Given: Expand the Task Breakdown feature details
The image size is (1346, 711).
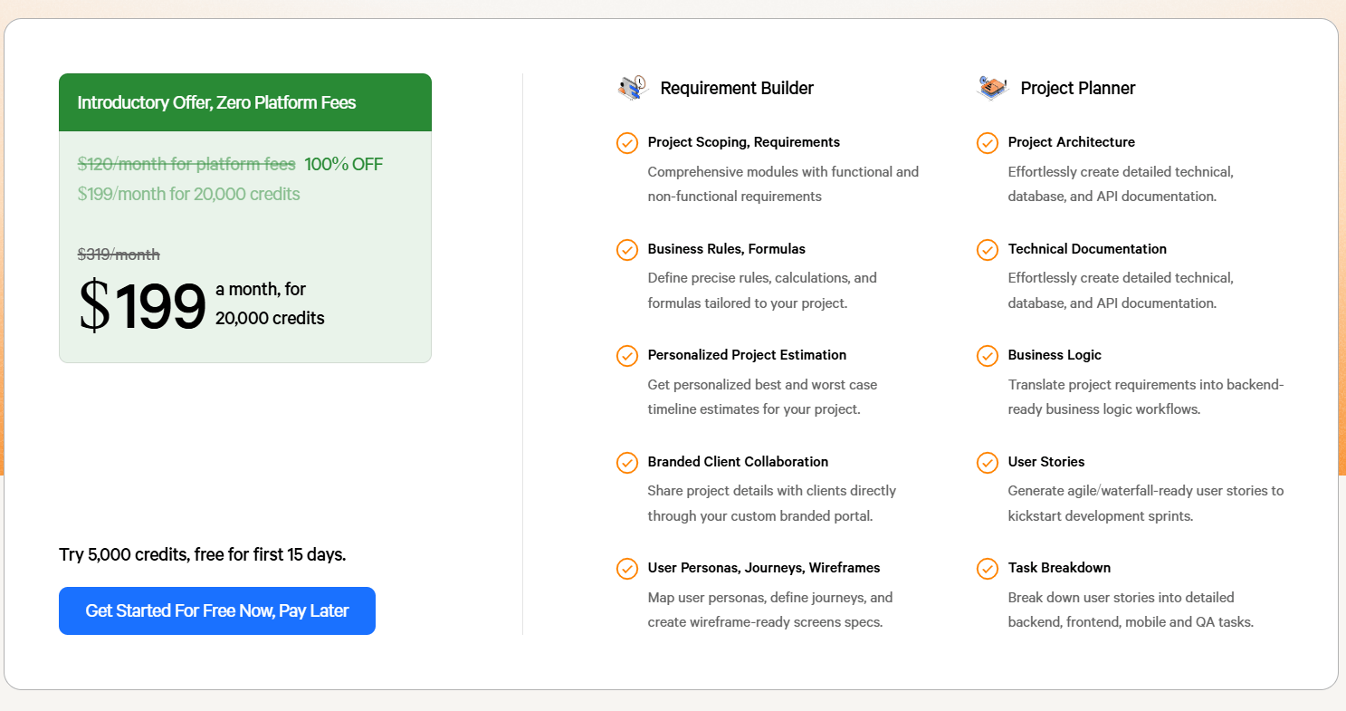Looking at the screenshot, I should click(x=1059, y=568).
